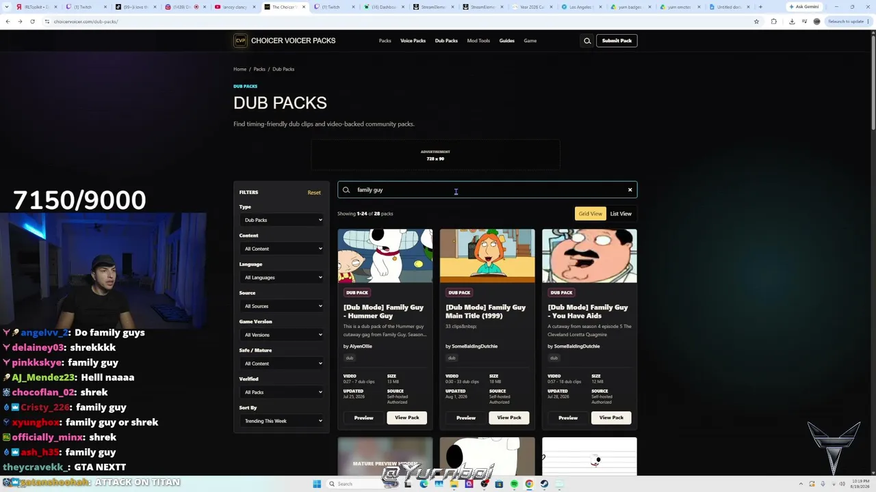Open Mod Tools navigation item
Screen dimensions: 876x492
point(478,41)
